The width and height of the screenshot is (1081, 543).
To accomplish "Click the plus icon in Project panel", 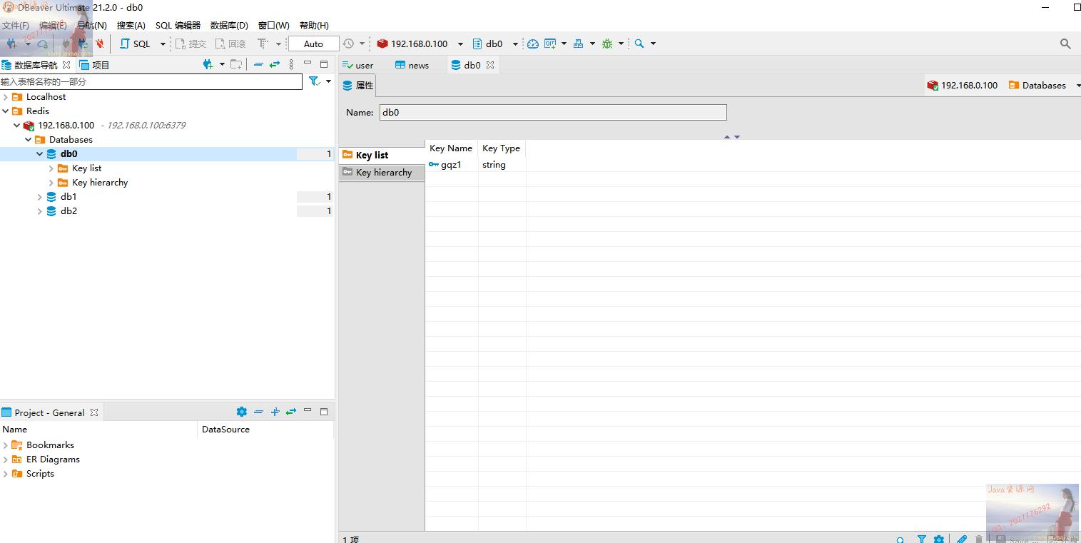I will click(275, 412).
